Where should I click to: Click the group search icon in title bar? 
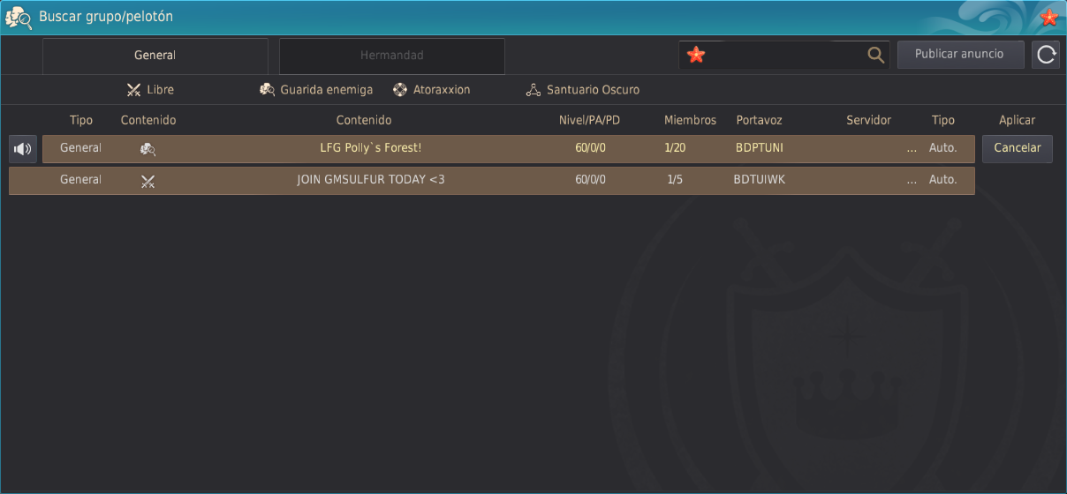(x=19, y=17)
